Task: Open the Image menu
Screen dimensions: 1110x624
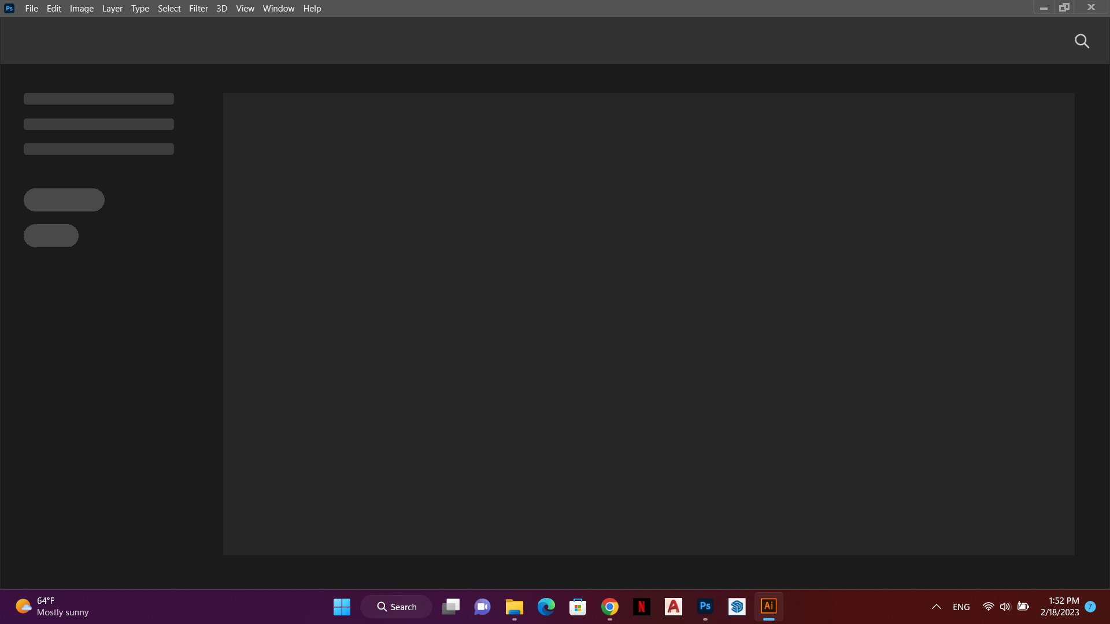Action: pos(82,9)
